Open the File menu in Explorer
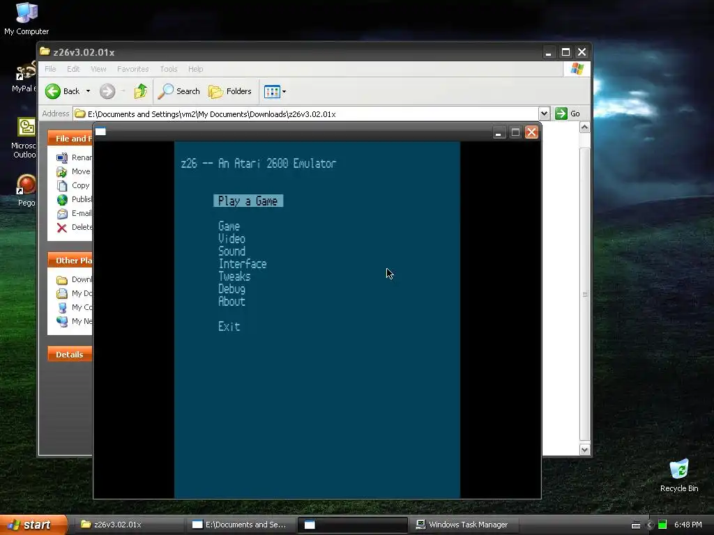The image size is (714, 535). pyautogui.click(x=50, y=69)
